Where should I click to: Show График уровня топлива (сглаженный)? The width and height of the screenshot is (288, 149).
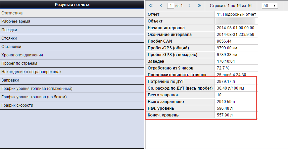click(x=72, y=89)
